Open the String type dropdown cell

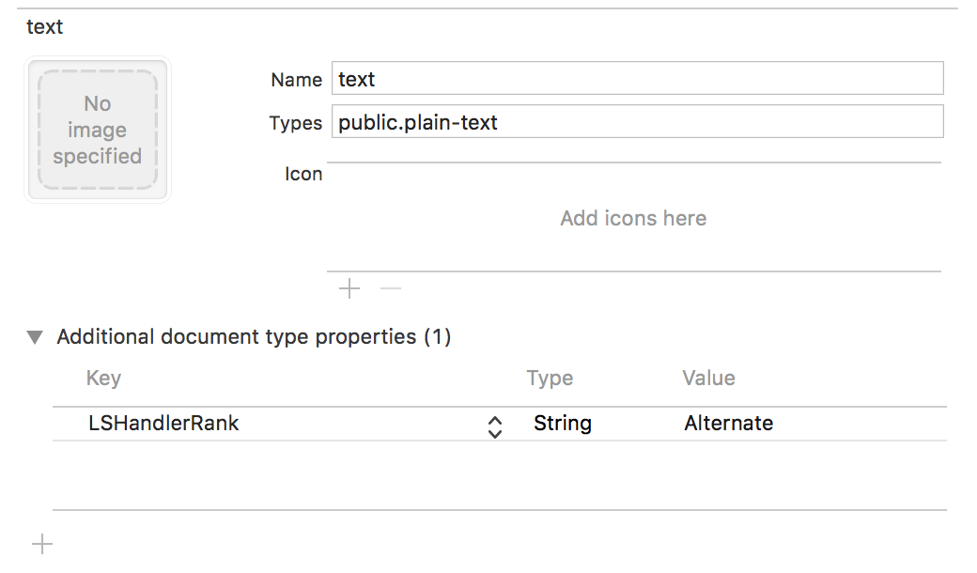click(x=563, y=424)
